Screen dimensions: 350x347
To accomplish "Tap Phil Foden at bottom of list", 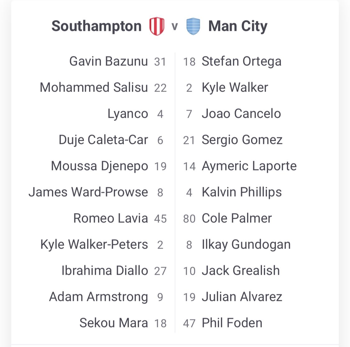I will (x=232, y=323).
